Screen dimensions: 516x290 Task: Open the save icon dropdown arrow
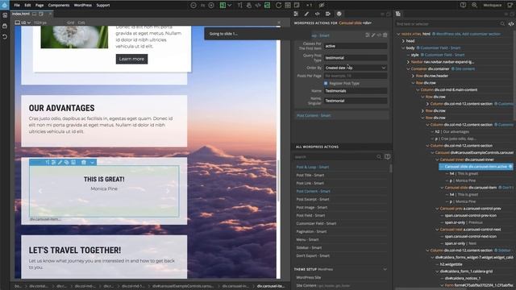click(230, 6)
